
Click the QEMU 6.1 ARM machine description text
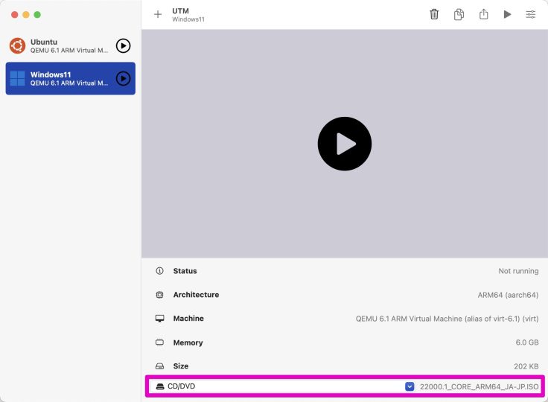[x=447, y=319]
